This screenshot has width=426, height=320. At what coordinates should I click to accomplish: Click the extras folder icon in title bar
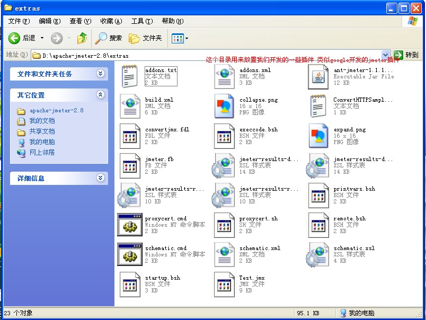pyautogui.click(x=8, y=8)
